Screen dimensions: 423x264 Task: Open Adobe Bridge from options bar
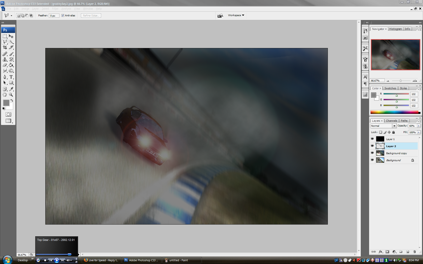pyautogui.click(x=220, y=16)
